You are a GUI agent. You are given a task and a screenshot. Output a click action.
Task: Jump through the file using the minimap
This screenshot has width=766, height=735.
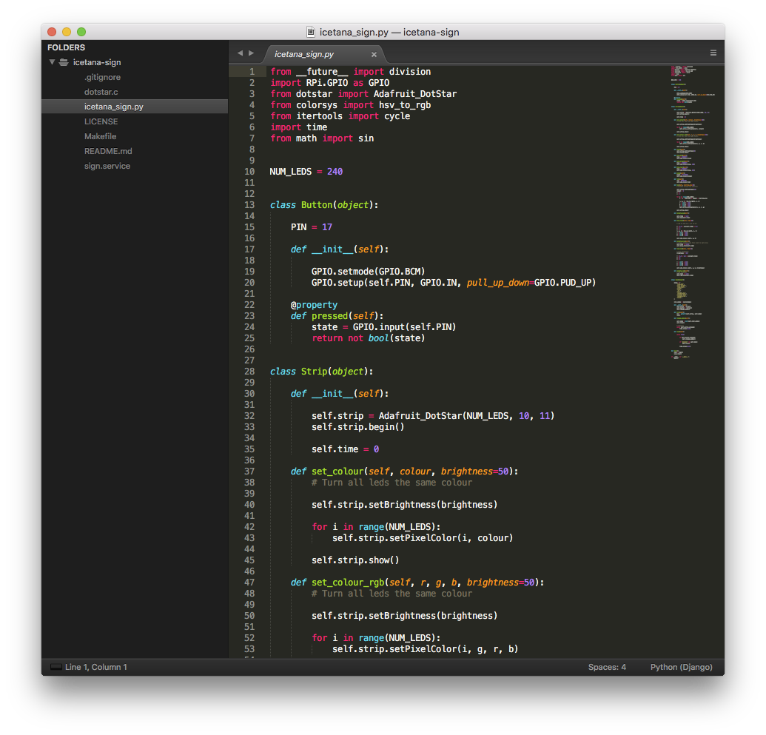(x=693, y=212)
